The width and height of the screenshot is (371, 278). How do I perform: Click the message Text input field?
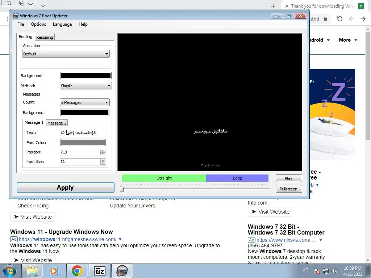pyautogui.click(x=83, y=132)
